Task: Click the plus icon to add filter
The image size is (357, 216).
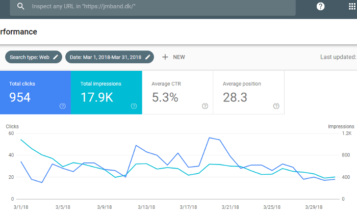Action: 165,57
